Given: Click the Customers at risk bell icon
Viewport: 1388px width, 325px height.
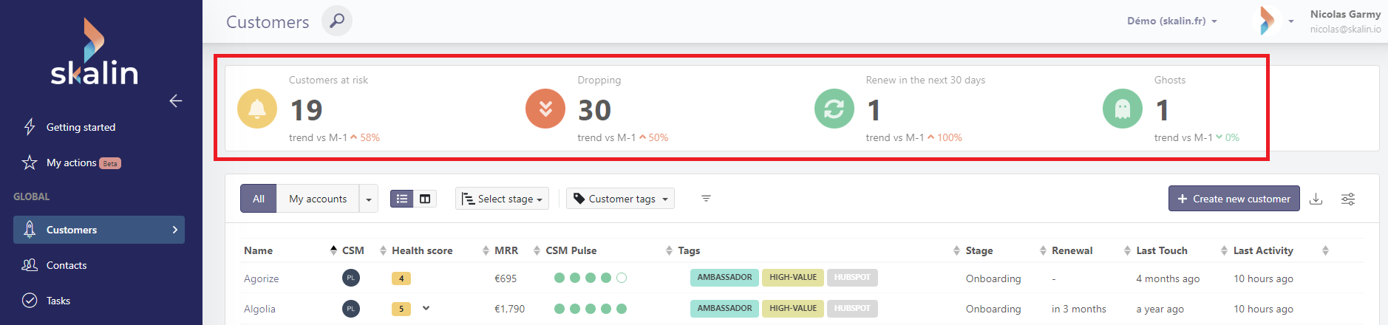Looking at the screenshot, I should click(x=257, y=109).
